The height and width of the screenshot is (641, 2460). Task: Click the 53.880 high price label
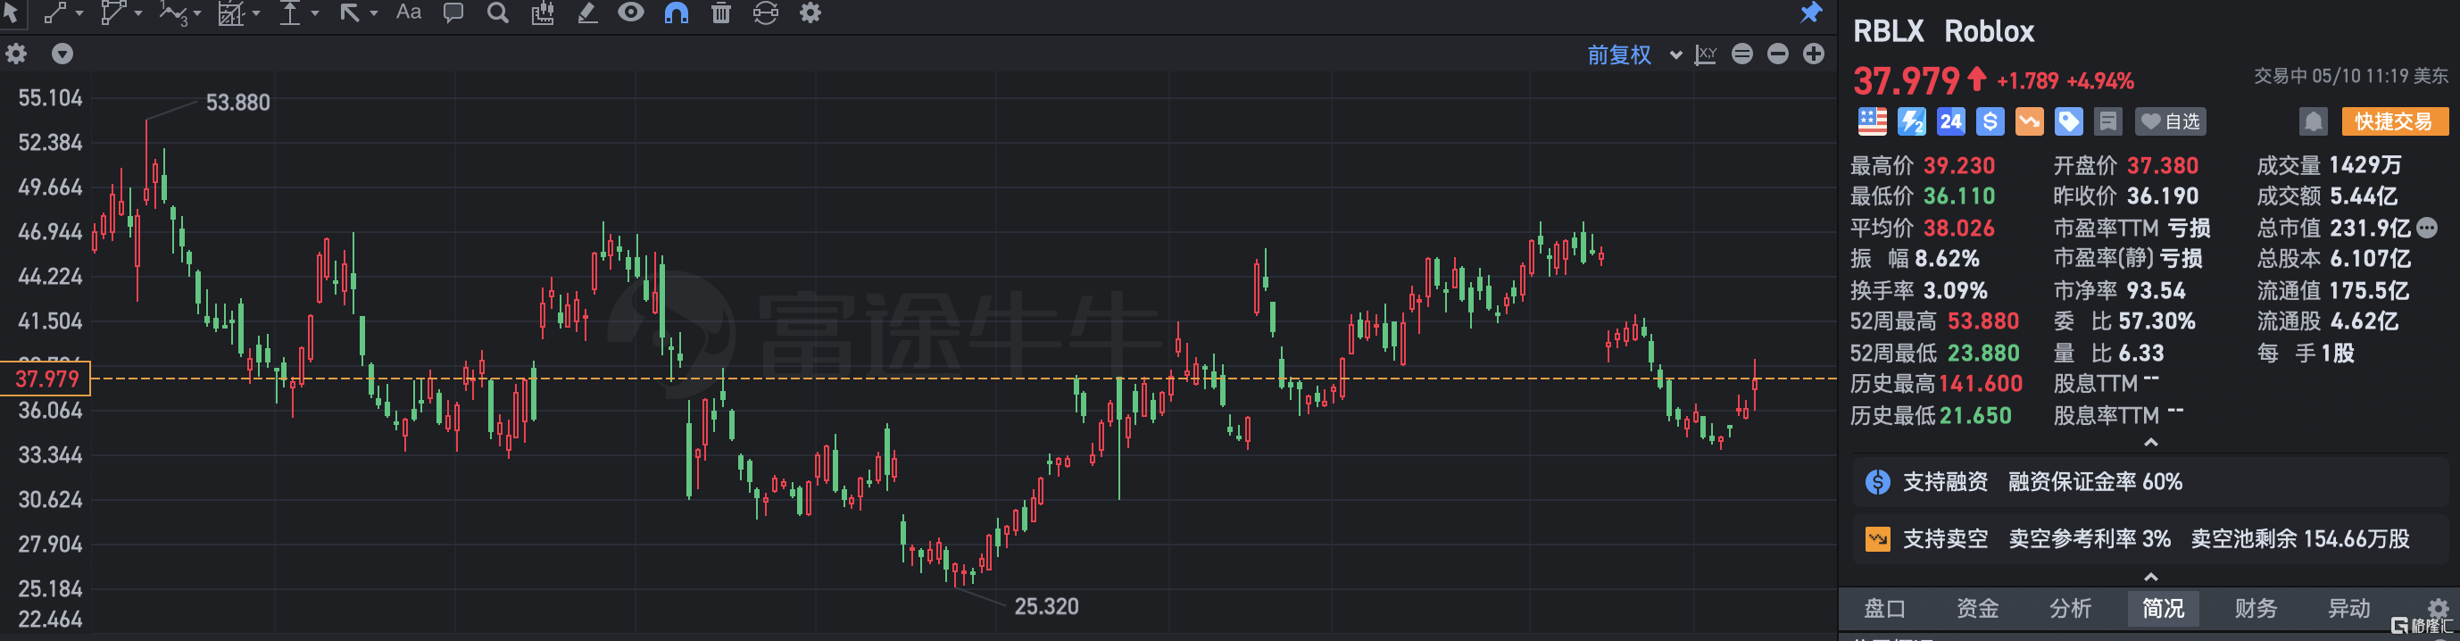pos(237,102)
